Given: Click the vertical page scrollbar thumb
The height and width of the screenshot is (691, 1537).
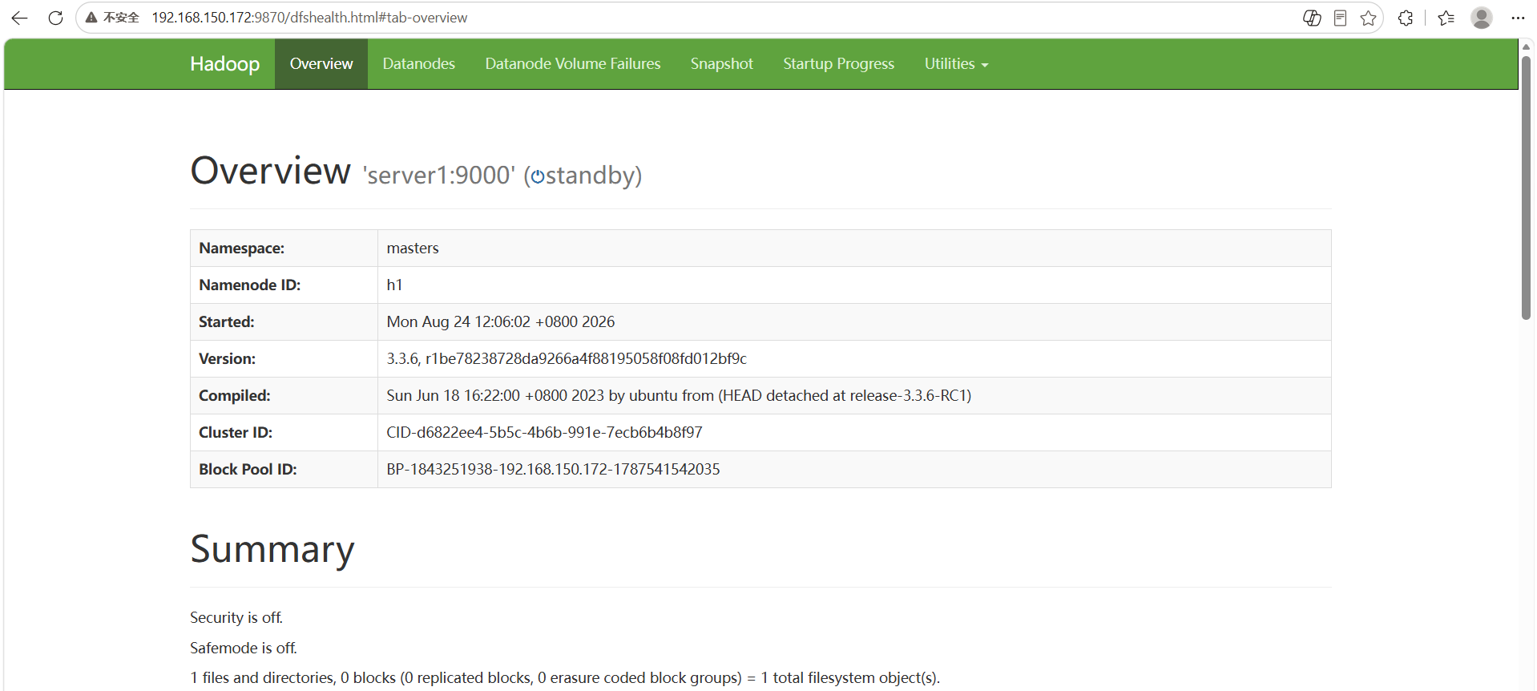Looking at the screenshot, I should [1526, 188].
